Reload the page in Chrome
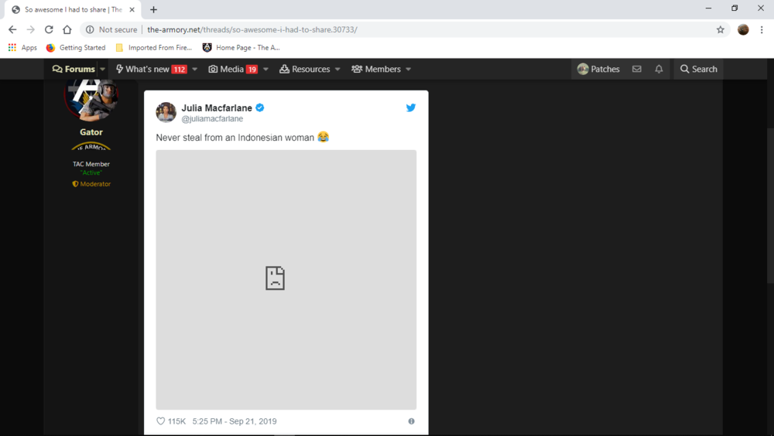The height and width of the screenshot is (436, 774). tap(49, 29)
